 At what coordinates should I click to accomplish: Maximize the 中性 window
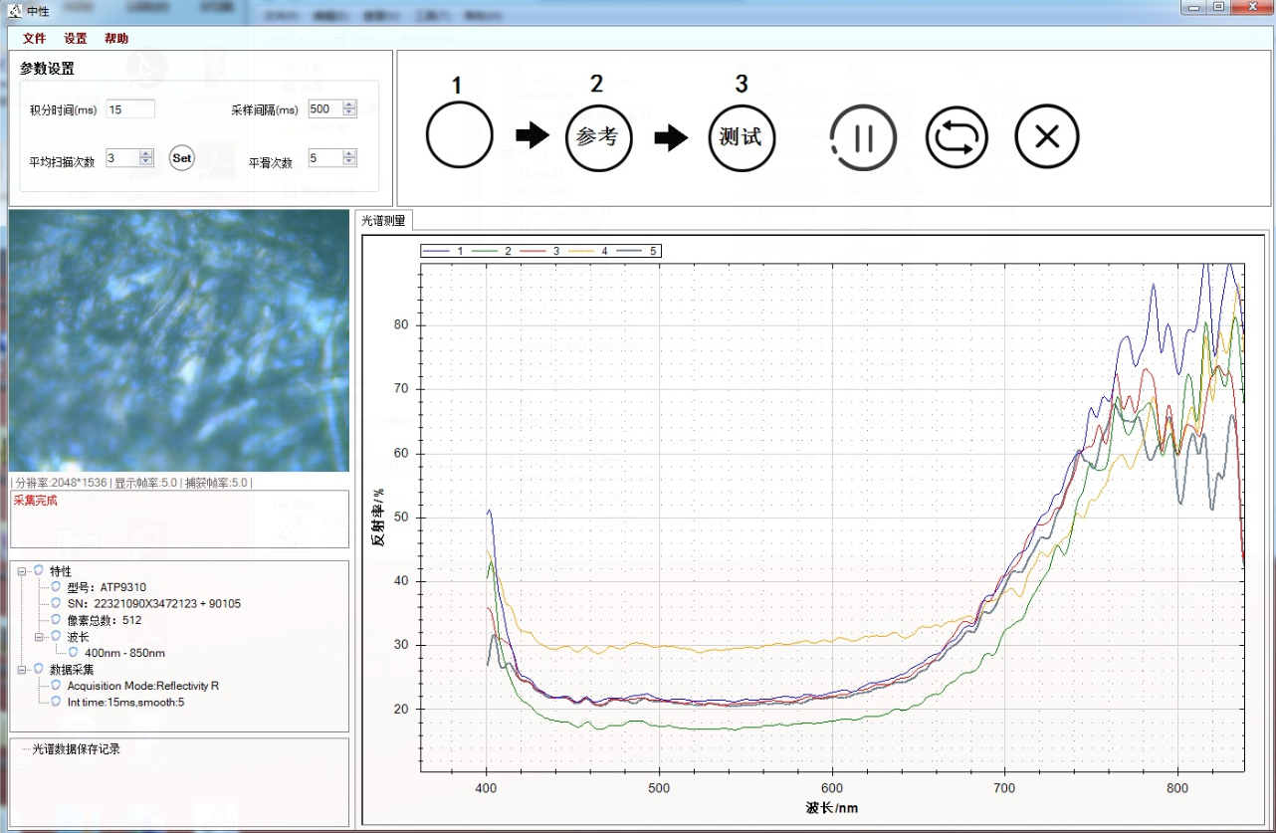click(x=1218, y=8)
